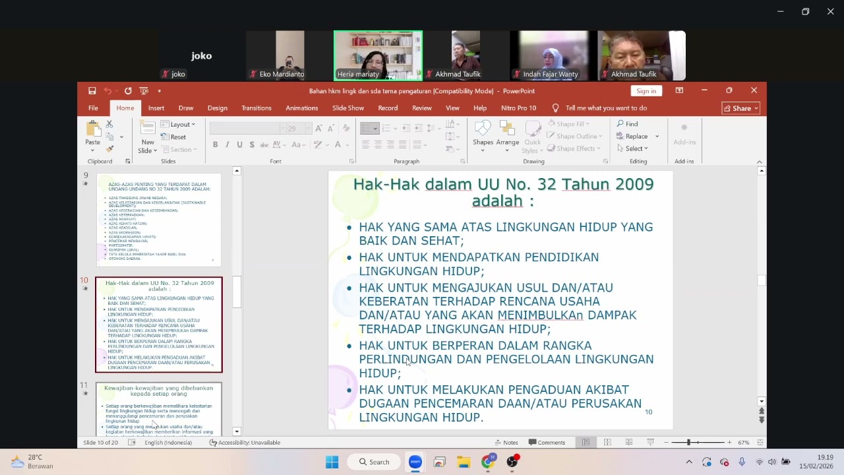This screenshot has height=475, width=844.
Task: Open the Nitro Pro 10 tab
Action: coord(519,108)
